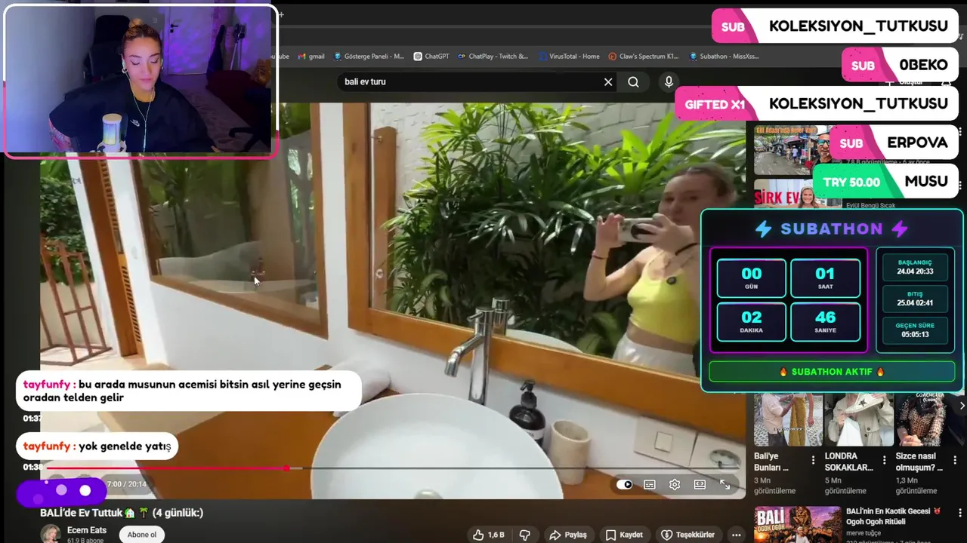
Task: Show next shorts with the right arrow
Action: click(x=962, y=406)
